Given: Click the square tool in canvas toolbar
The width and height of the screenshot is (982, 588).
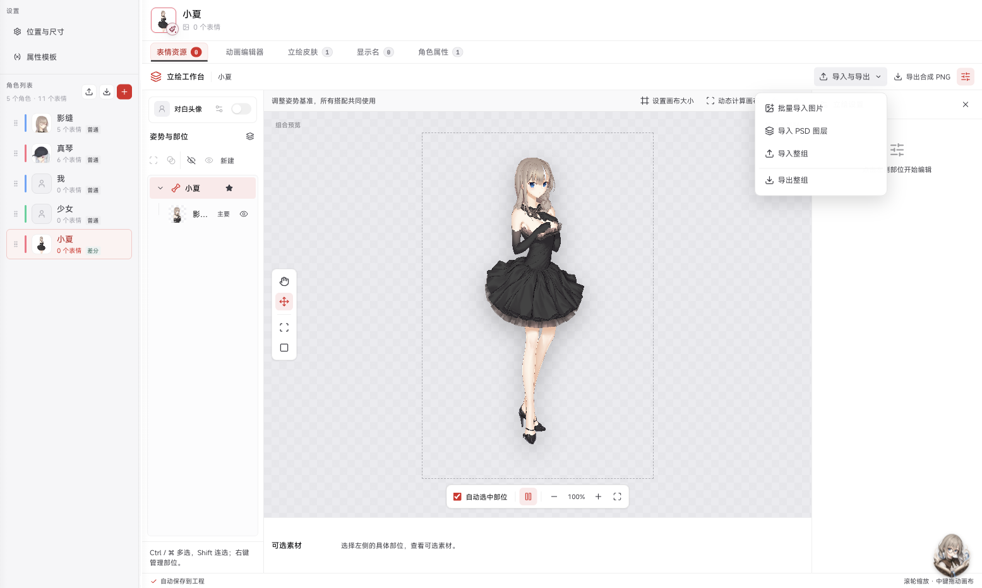Looking at the screenshot, I should (284, 348).
